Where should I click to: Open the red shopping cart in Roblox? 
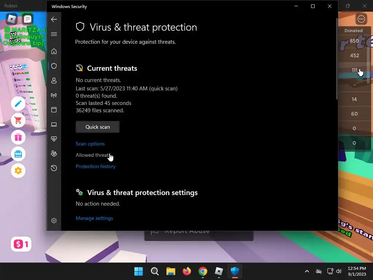[18, 120]
